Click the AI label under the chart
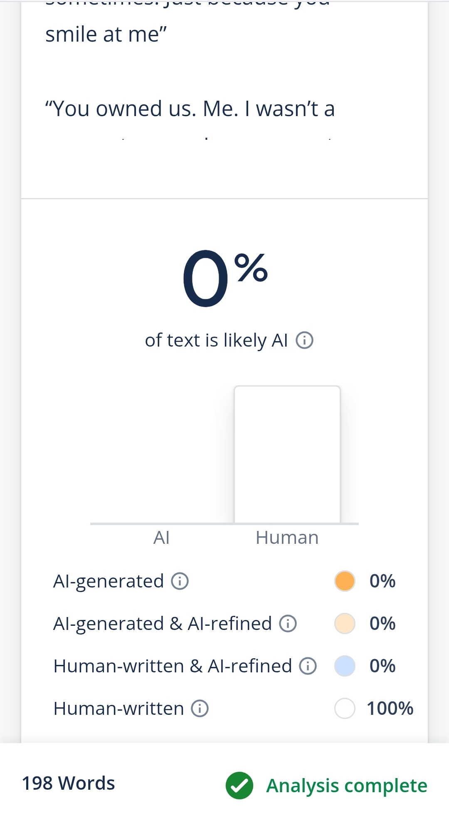449x828 pixels. point(161,538)
